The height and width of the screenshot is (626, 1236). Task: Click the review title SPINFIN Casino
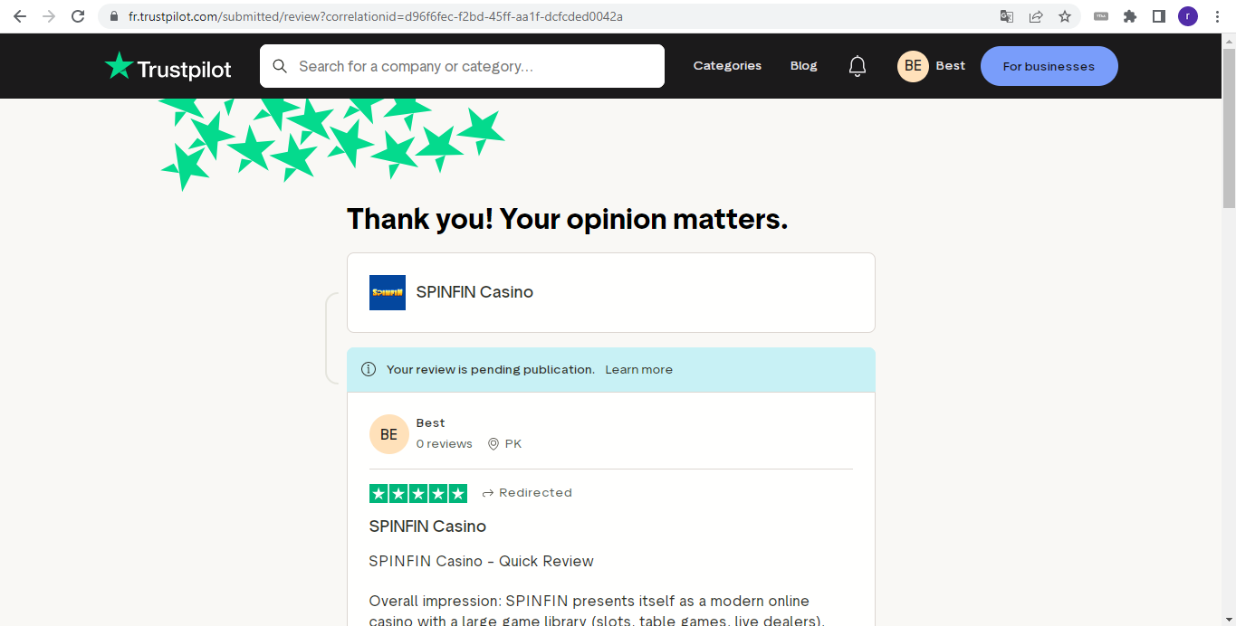(x=427, y=526)
